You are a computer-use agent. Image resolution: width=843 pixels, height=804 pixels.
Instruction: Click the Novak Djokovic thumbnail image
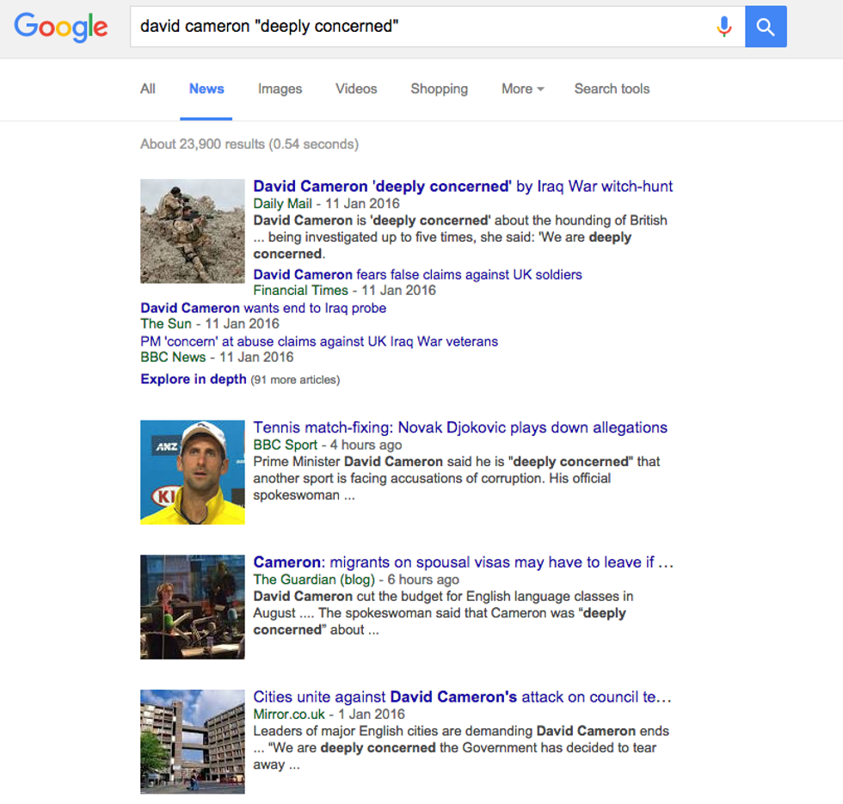click(x=193, y=472)
